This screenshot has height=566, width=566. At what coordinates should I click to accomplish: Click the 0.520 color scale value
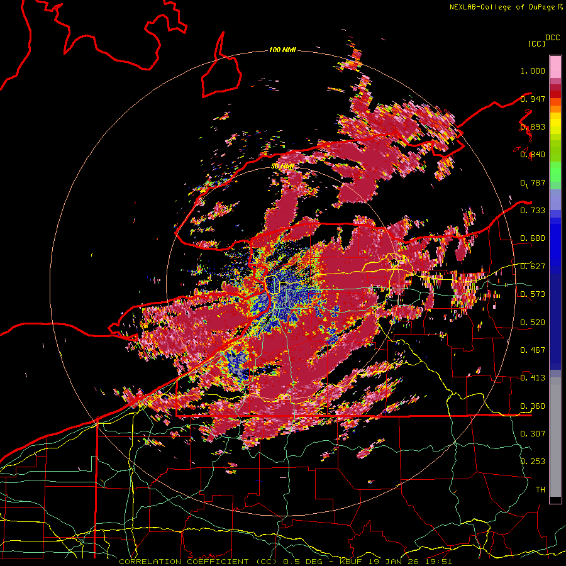point(533,323)
